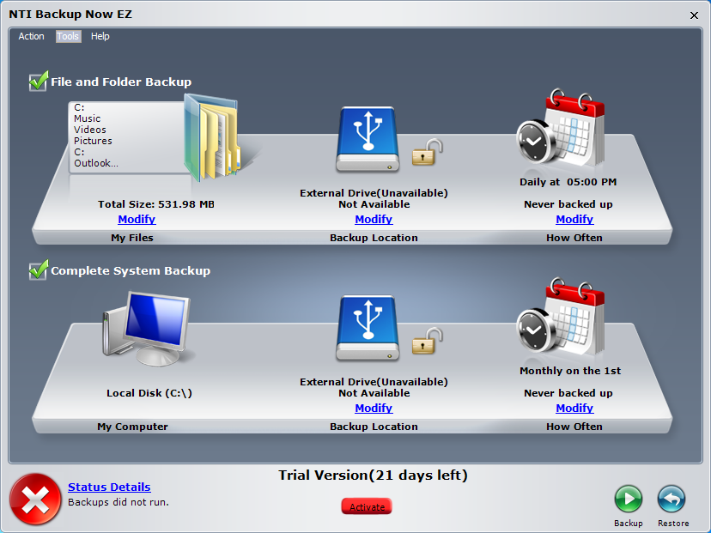Click 'Pictures' in the file list
711x533 pixels.
pos(93,141)
